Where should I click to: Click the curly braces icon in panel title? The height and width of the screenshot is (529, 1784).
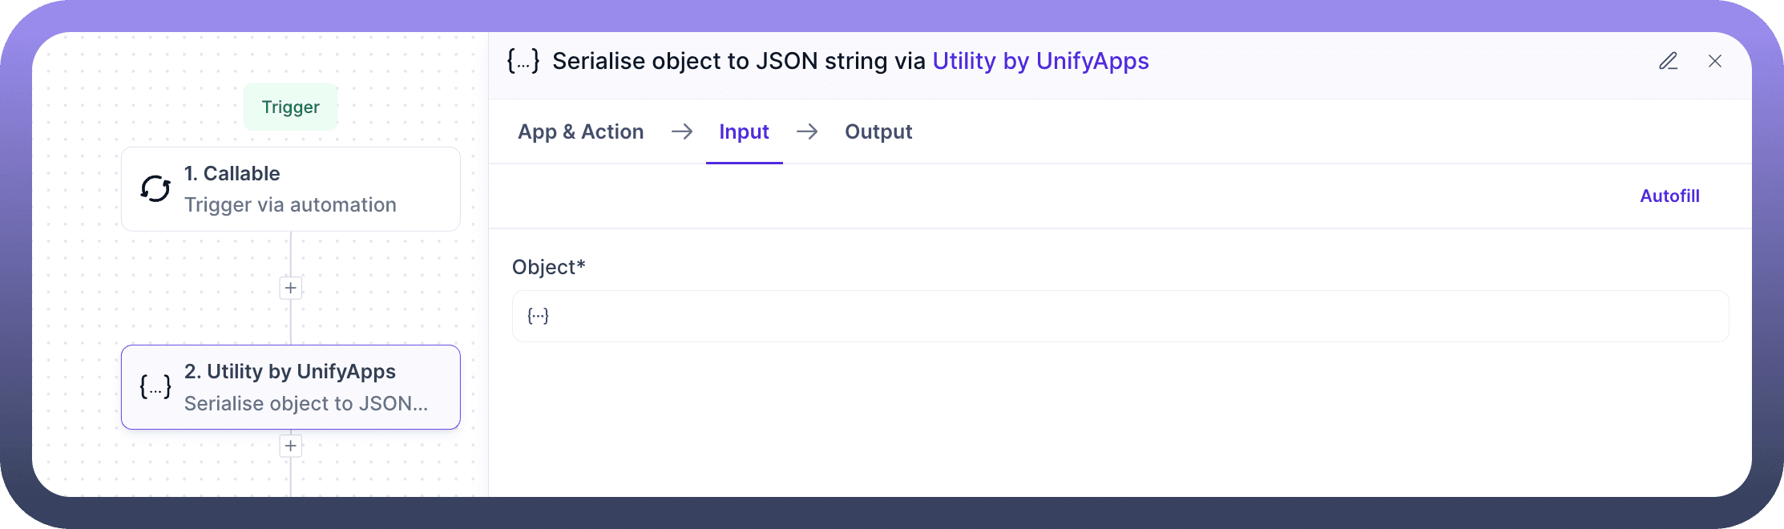point(523,61)
